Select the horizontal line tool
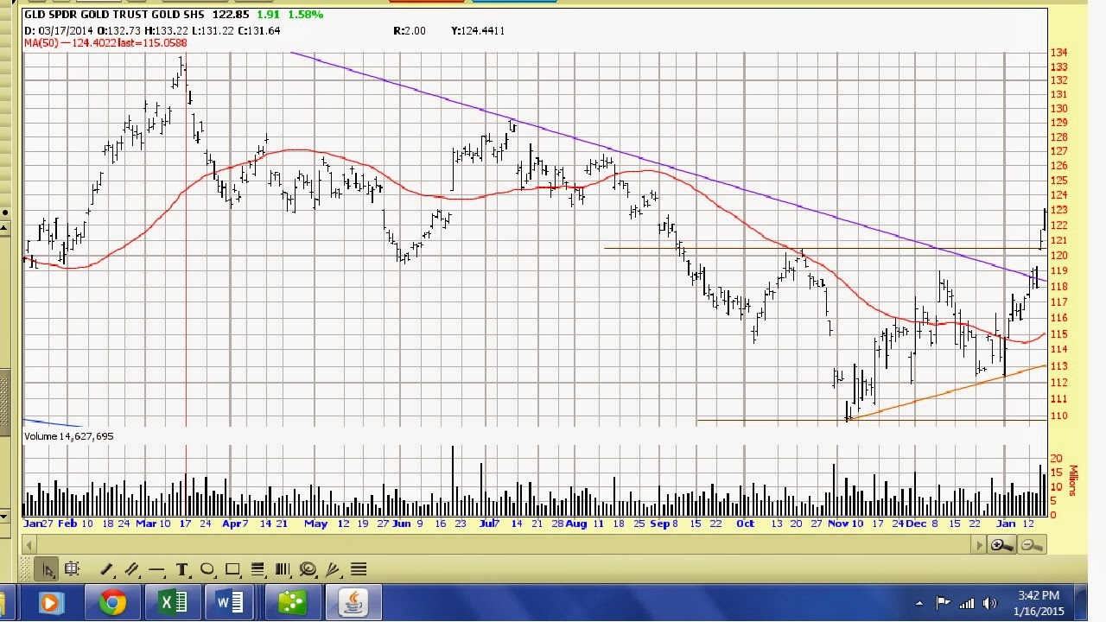The image size is (1106, 622). (x=156, y=569)
